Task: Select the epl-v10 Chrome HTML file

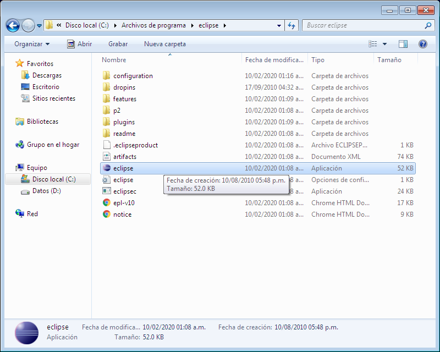Action: tap(124, 203)
